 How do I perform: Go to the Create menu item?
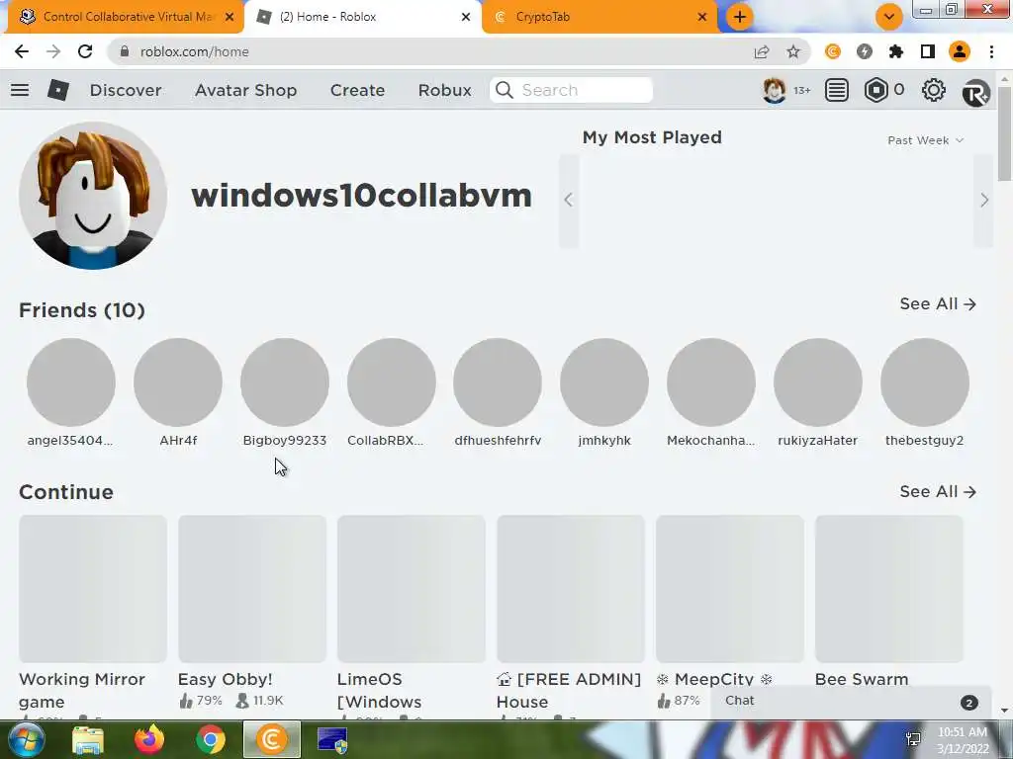point(357,90)
